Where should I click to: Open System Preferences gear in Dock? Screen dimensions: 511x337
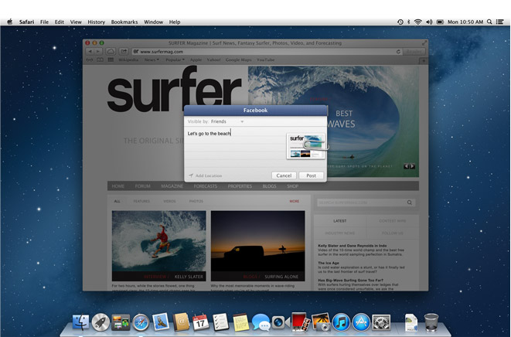point(381,322)
